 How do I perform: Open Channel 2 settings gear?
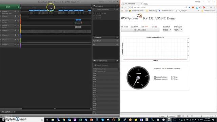click(15, 21)
